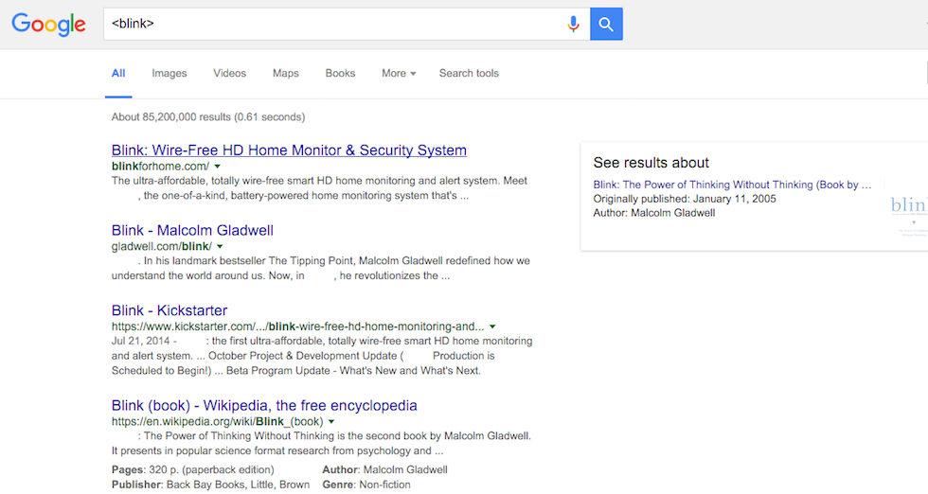Open the Maps tab
928x494 pixels.
(286, 74)
